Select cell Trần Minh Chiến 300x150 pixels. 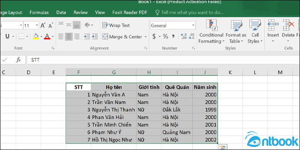(114, 125)
